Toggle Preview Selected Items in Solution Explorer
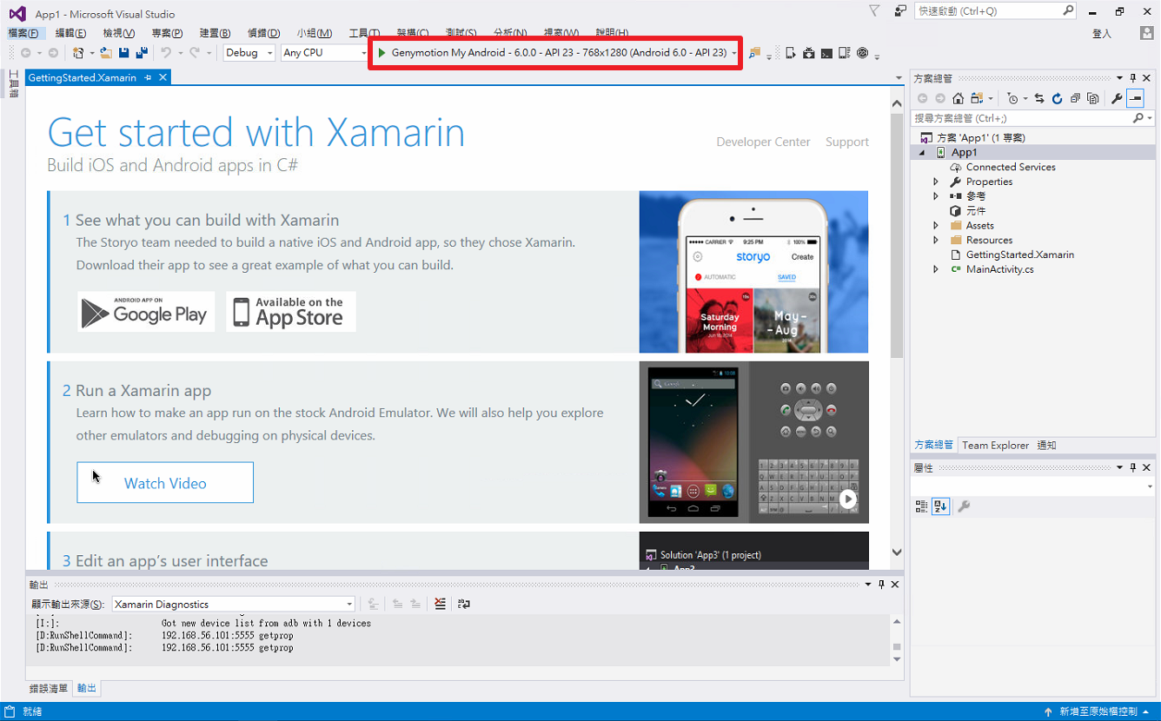Image resolution: width=1161 pixels, height=721 pixels. [x=1136, y=98]
